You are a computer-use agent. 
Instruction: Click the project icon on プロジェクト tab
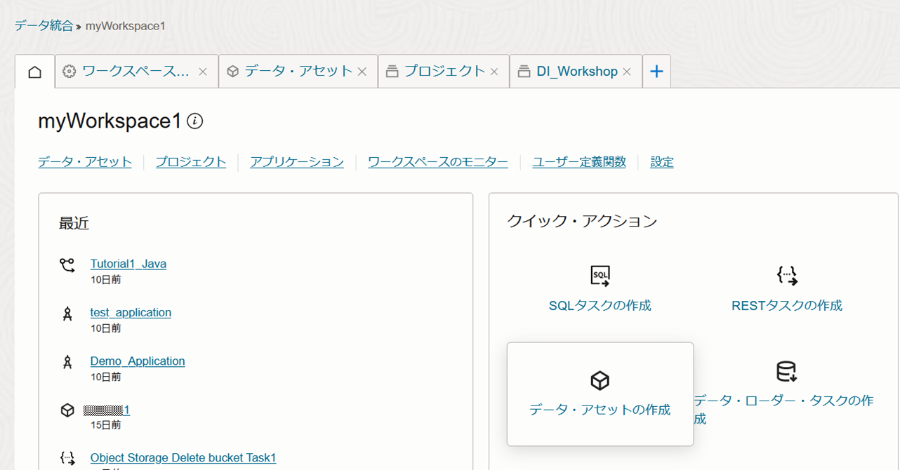[392, 72]
